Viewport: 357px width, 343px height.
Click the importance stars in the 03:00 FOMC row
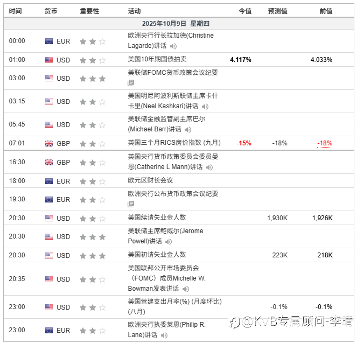pos(93,79)
